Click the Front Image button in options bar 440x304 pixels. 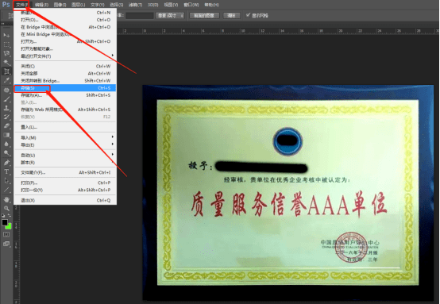(204, 15)
